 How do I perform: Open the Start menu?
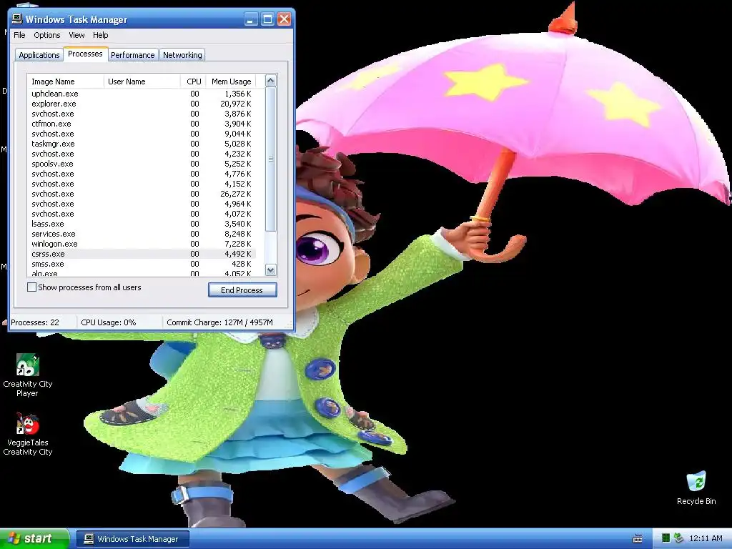coord(34,539)
